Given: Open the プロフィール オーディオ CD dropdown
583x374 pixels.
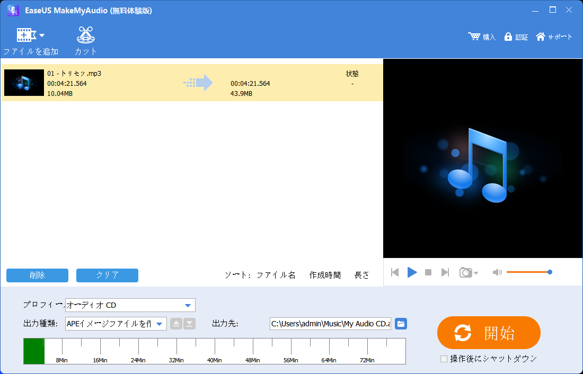Looking at the screenshot, I should click(130, 305).
